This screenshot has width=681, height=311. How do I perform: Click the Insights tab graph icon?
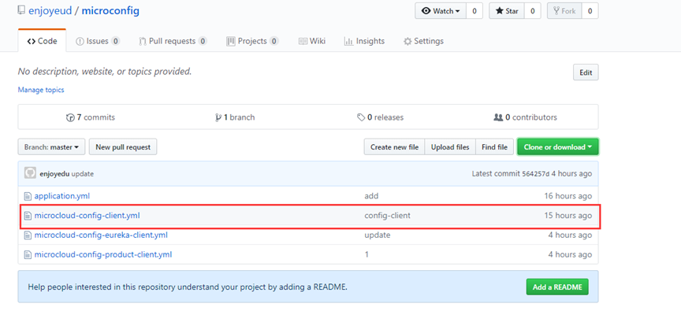click(348, 42)
